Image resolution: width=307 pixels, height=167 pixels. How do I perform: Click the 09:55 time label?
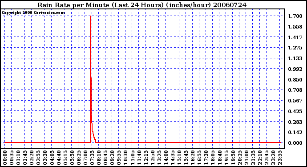coord(119,158)
